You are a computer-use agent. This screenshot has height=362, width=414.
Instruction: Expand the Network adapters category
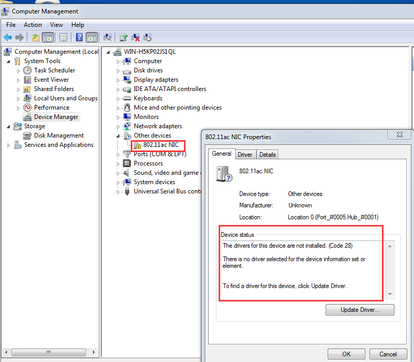(118, 127)
